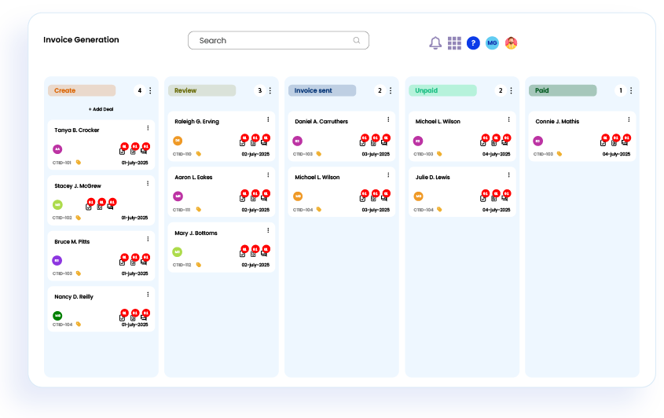Open Raleigh G. Erving card kebab menu
Image resolution: width=664 pixels, height=418 pixels.
268,119
